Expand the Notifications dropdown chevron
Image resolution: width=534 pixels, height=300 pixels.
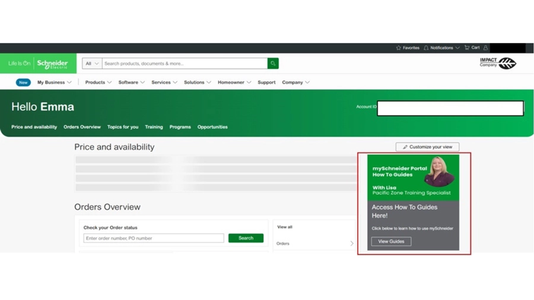click(x=457, y=48)
